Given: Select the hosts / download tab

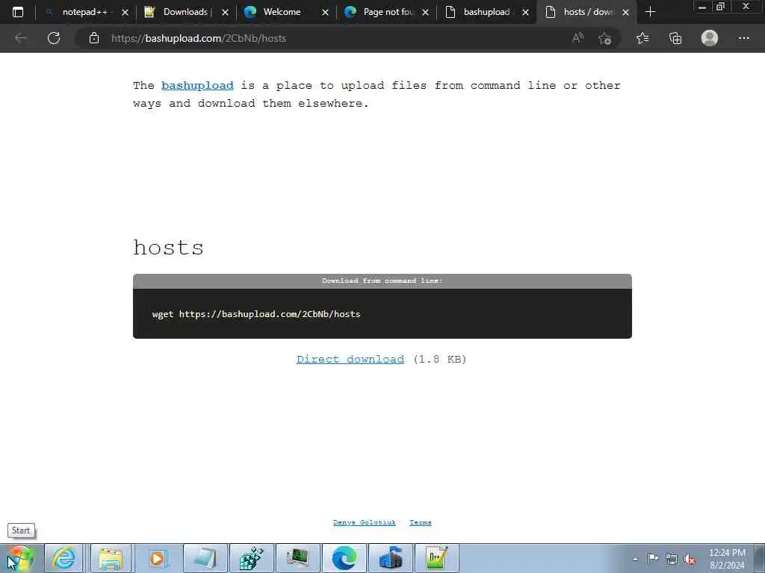Looking at the screenshot, I should tap(586, 12).
